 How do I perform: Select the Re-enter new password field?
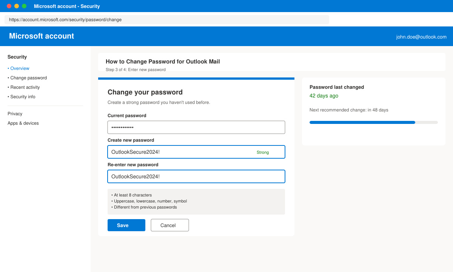click(x=196, y=176)
